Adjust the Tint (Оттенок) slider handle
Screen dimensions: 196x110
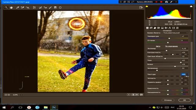coord(168,42)
